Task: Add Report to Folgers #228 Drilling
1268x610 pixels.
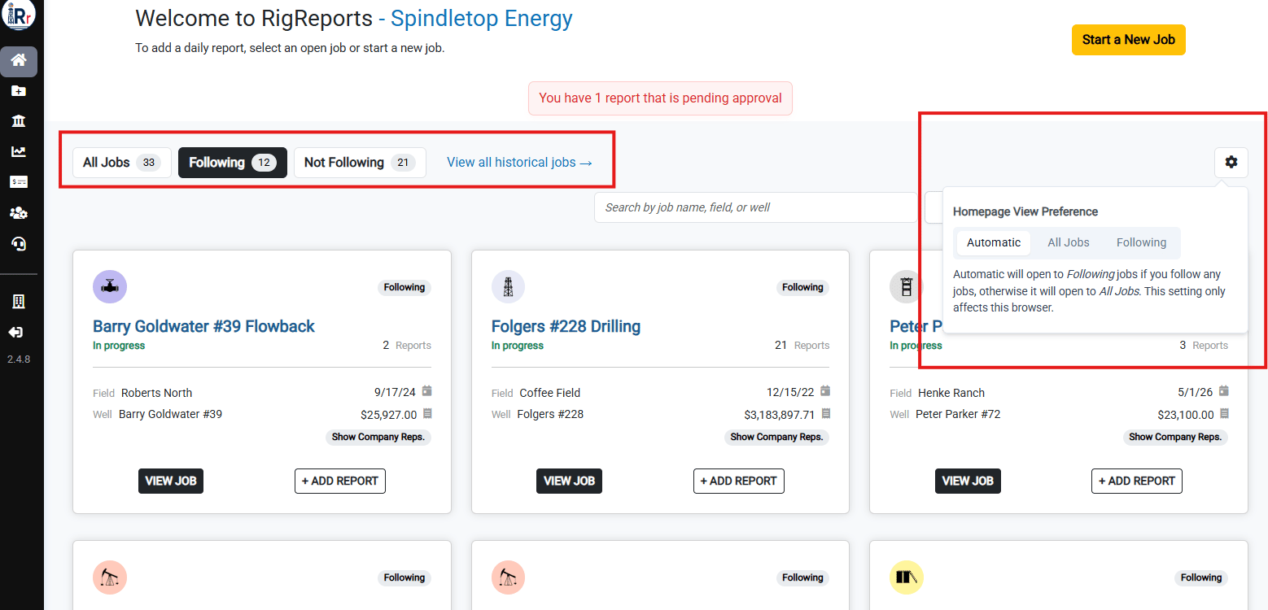Action: [x=738, y=481]
